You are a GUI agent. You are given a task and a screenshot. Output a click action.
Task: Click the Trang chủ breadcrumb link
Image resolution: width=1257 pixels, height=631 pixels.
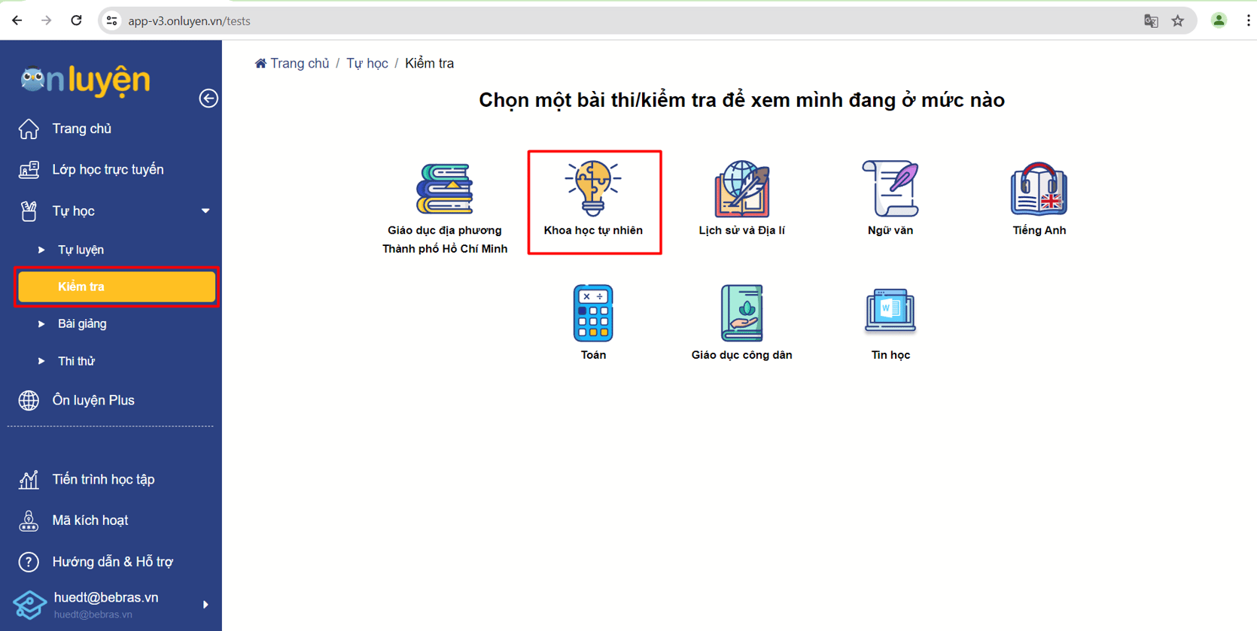pos(299,63)
